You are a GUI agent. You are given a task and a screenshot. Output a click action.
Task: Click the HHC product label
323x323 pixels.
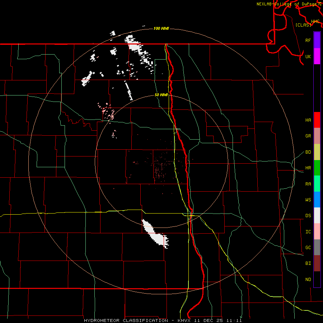(x=315, y=22)
